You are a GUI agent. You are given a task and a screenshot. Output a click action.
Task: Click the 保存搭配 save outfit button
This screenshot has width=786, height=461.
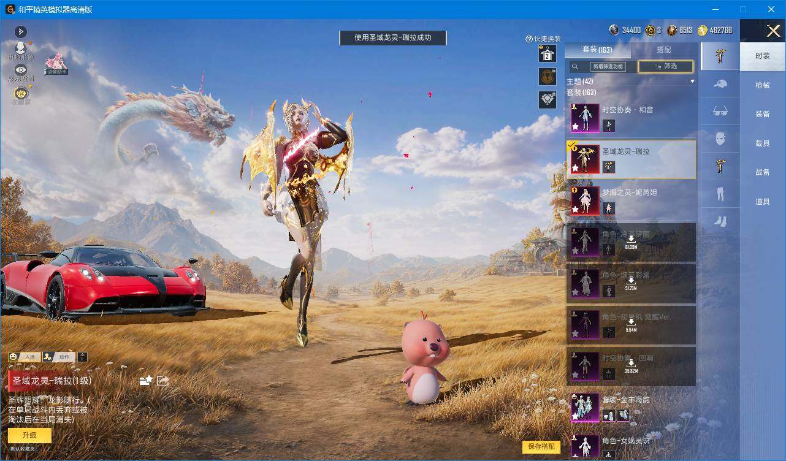coord(541,447)
